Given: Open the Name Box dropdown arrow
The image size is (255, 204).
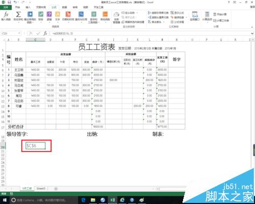Looking at the screenshot, I should tap(19, 33).
